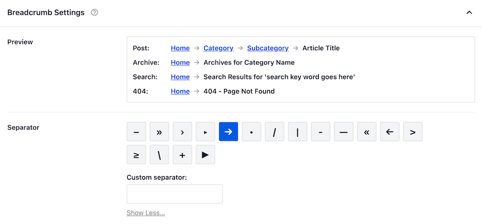This screenshot has height=224, width=482.
Task: Collapse the Breadcrumb Settings panel chevron
Action: click(469, 13)
